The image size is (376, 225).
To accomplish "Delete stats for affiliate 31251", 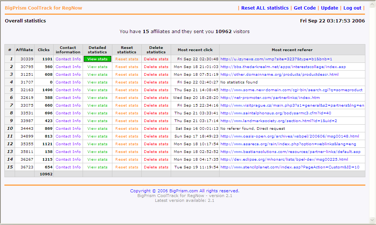I will [x=156, y=74].
